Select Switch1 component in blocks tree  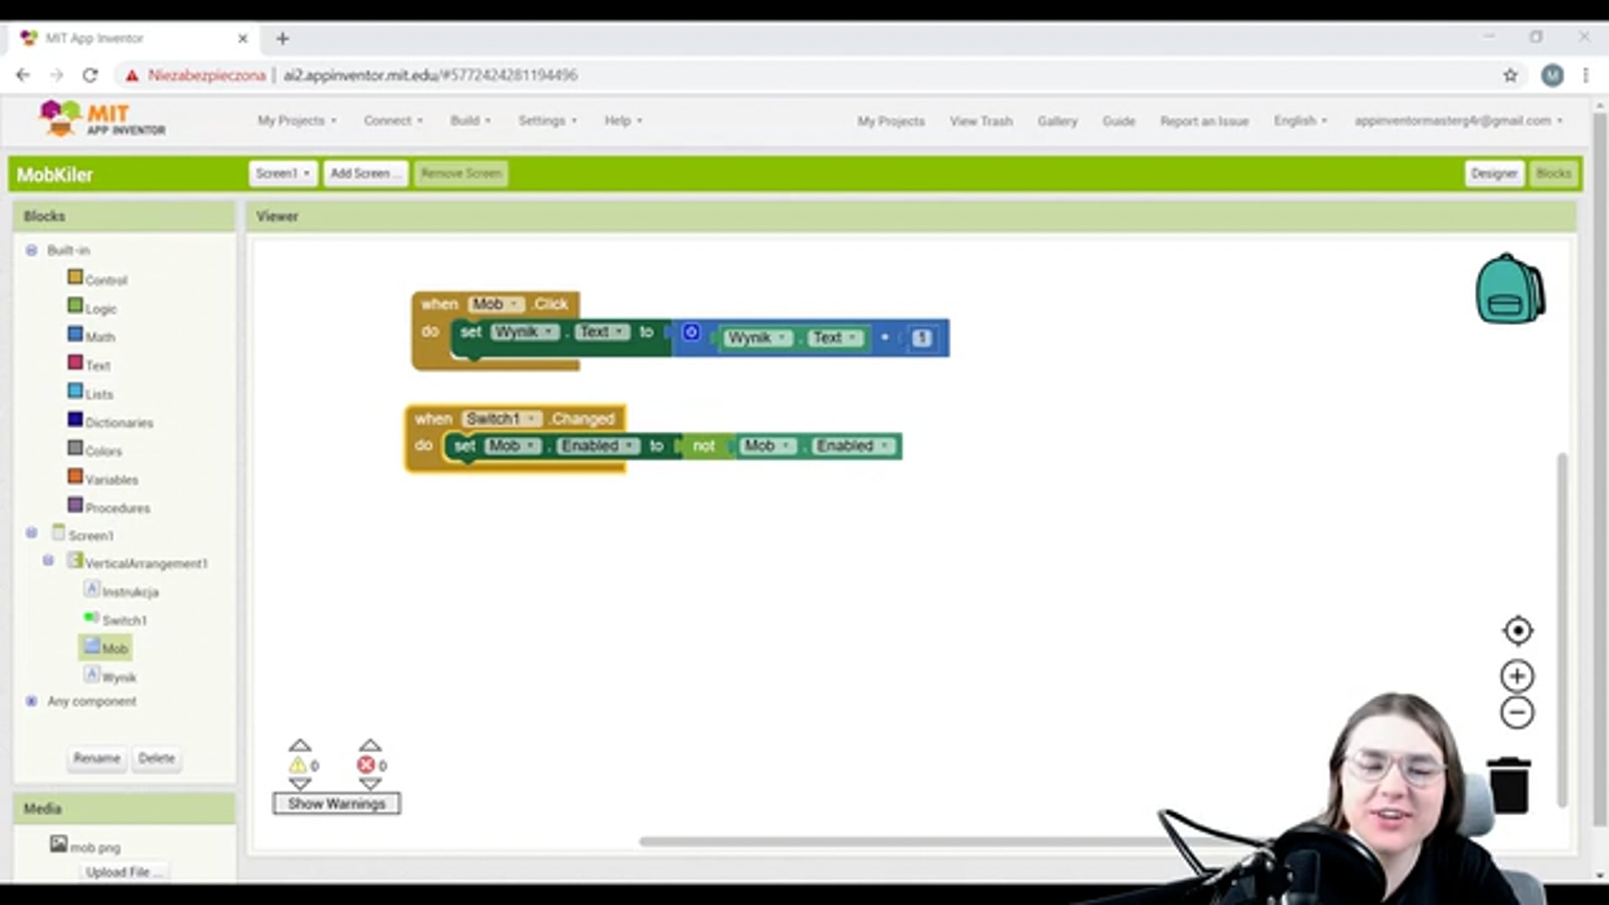tap(124, 620)
